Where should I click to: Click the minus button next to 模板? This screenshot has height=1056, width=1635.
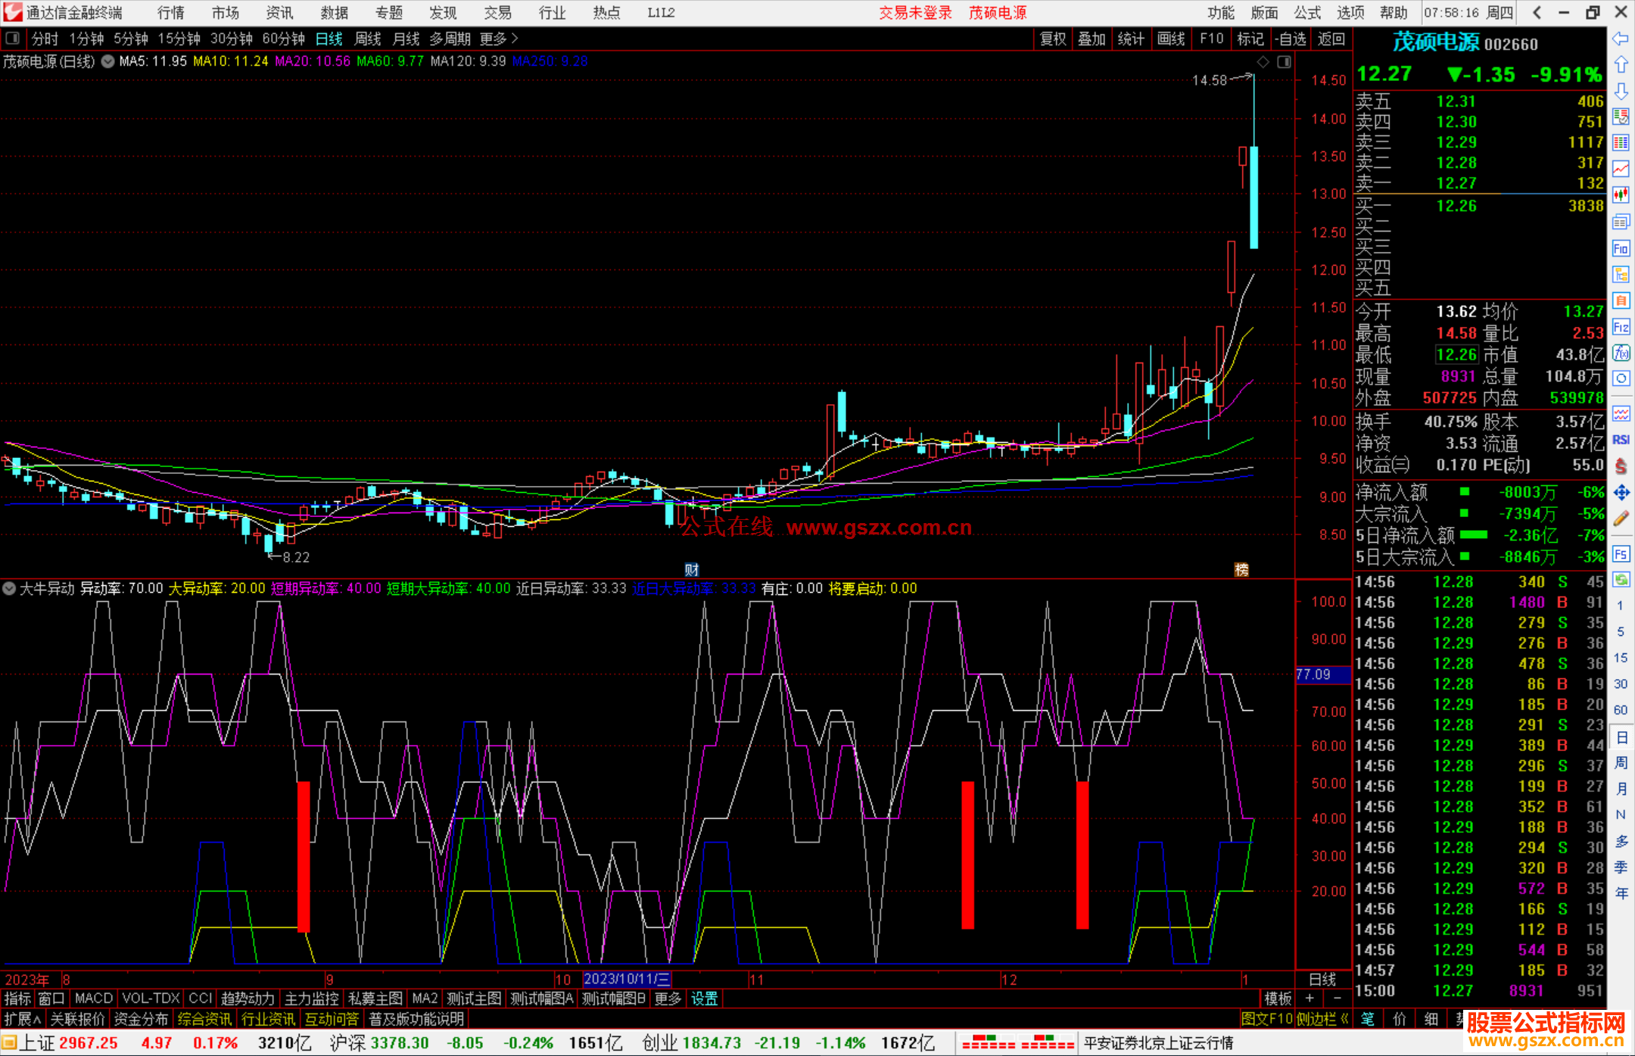coord(1338,998)
